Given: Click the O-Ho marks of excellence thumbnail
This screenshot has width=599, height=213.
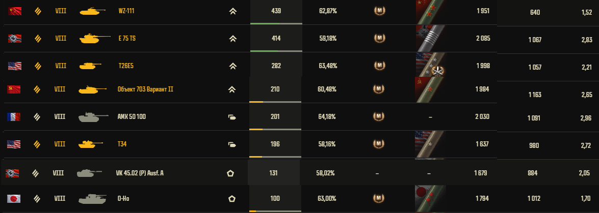Looking at the screenshot, I should click(430, 198).
